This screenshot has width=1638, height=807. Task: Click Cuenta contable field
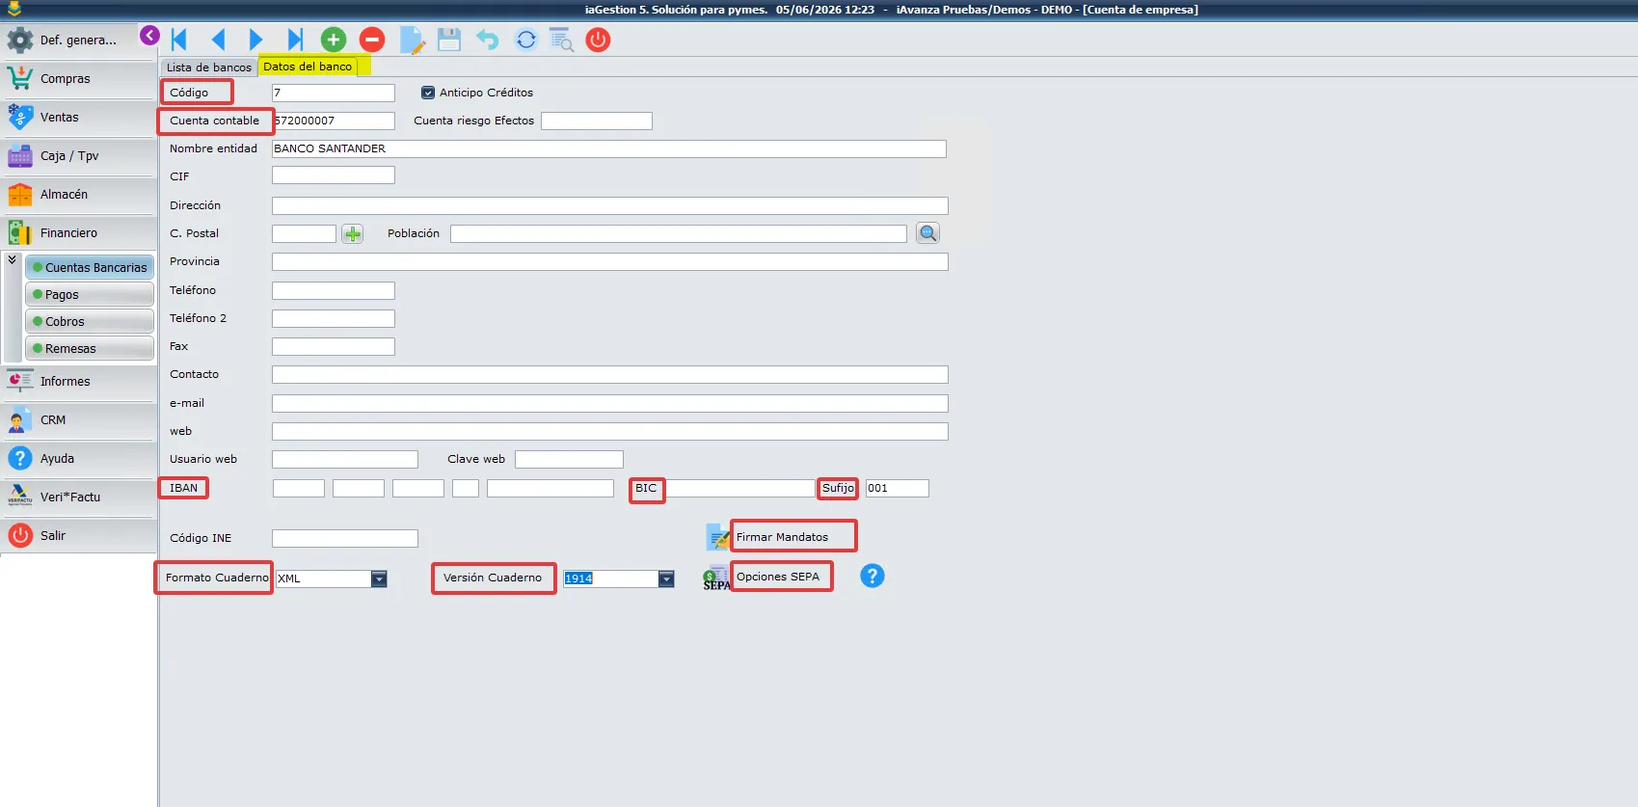click(x=334, y=121)
